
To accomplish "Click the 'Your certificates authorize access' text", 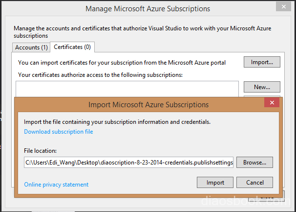I will coord(100,75).
